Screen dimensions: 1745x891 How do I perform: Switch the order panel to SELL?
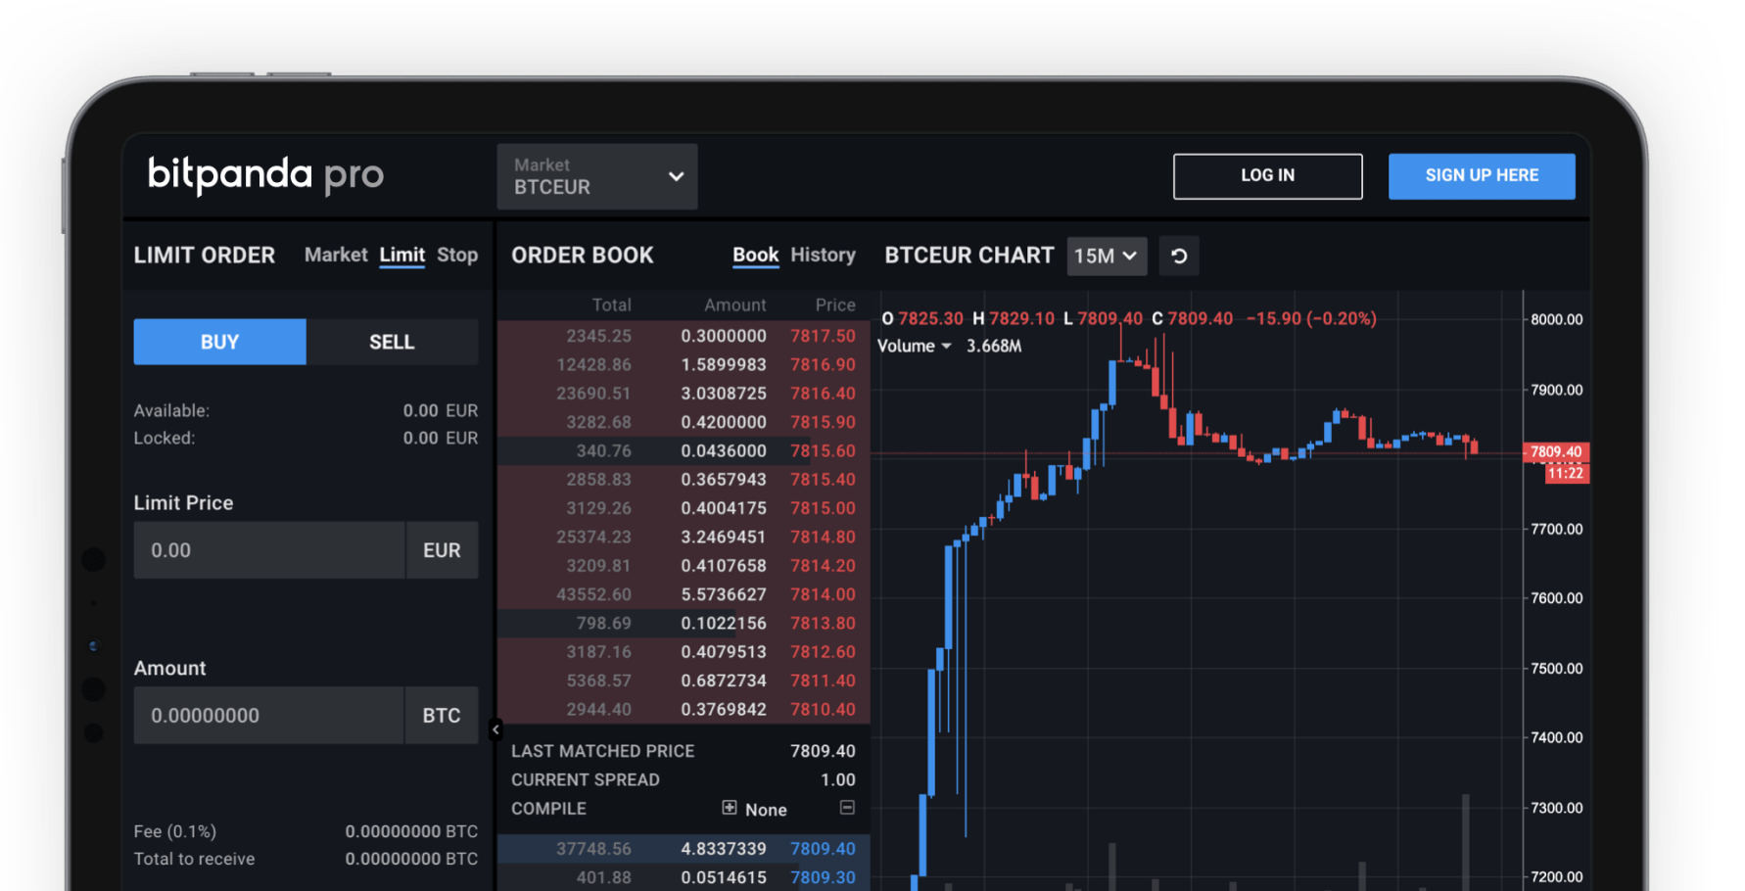coord(392,342)
